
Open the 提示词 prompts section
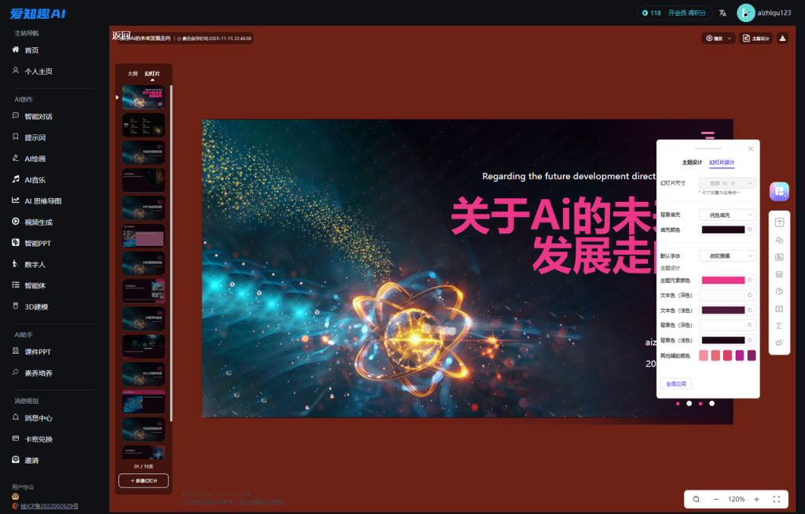[35, 138]
